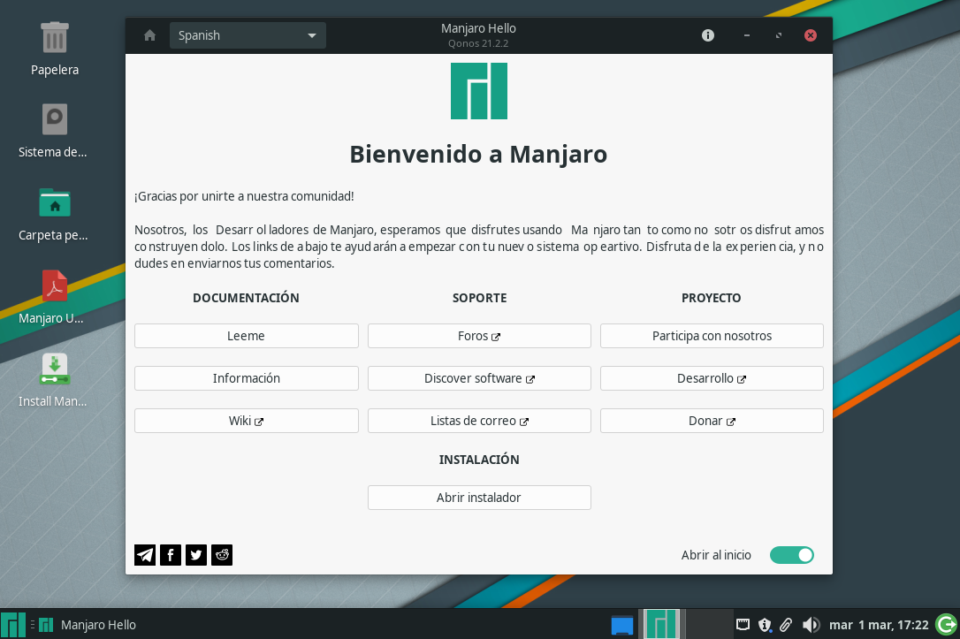Viewport: 960px width, 639px height.
Task: Open the volume icon in the system tray
Action: [x=811, y=625]
